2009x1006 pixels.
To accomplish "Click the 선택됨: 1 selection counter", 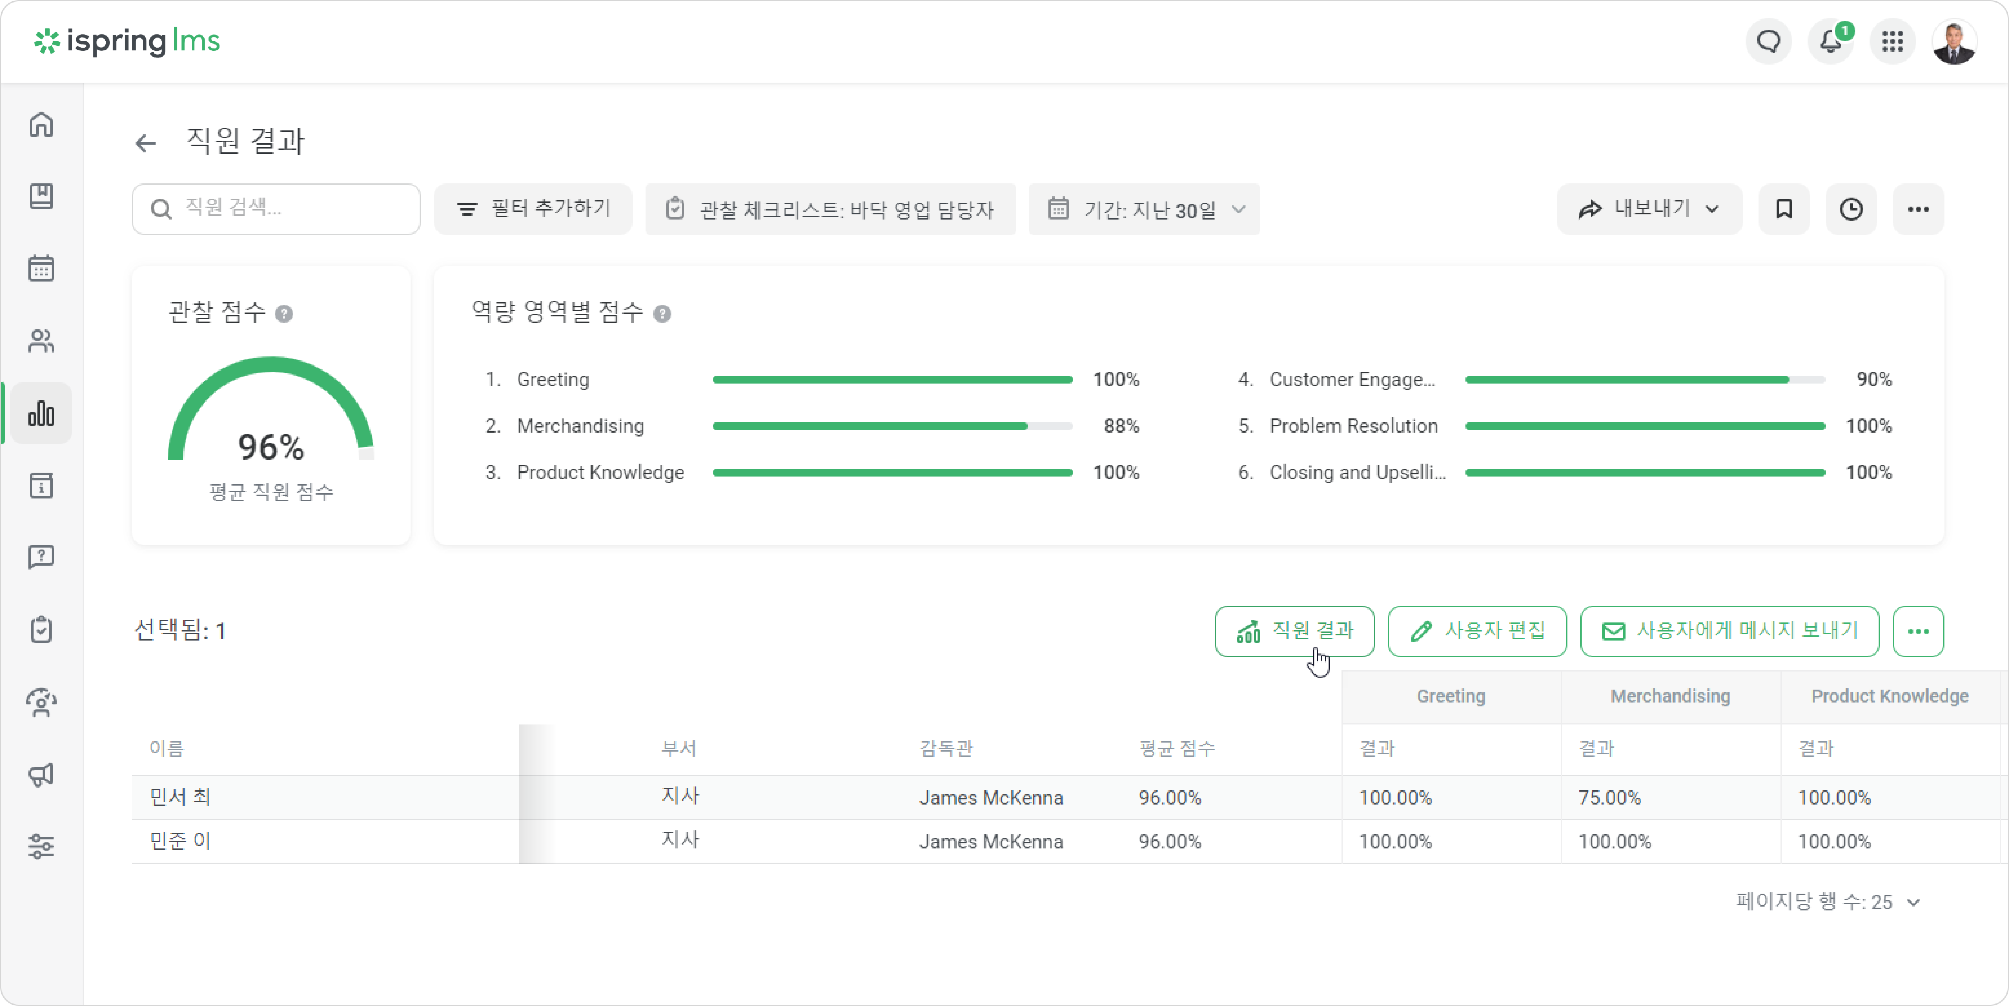I will pos(180,631).
